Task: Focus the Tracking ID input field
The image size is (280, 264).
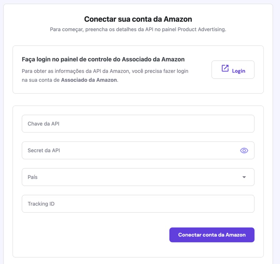Action: tap(137, 203)
